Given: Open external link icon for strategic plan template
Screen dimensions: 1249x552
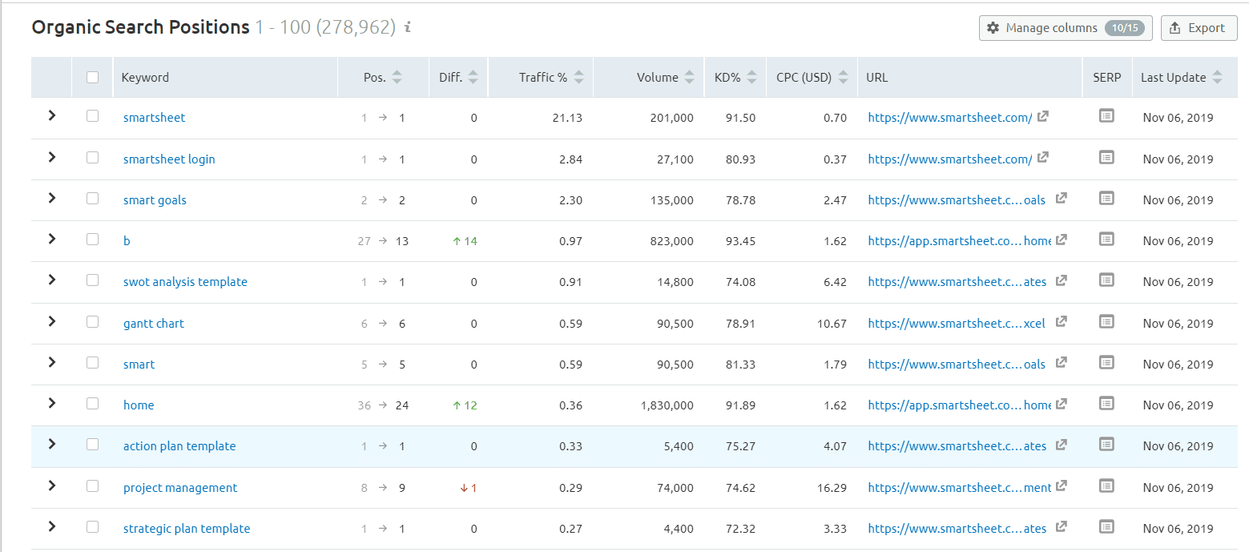Looking at the screenshot, I should point(1061,526).
